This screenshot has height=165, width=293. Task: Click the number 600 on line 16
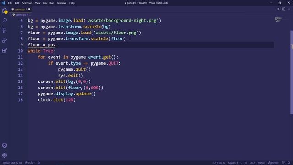click(94, 88)
